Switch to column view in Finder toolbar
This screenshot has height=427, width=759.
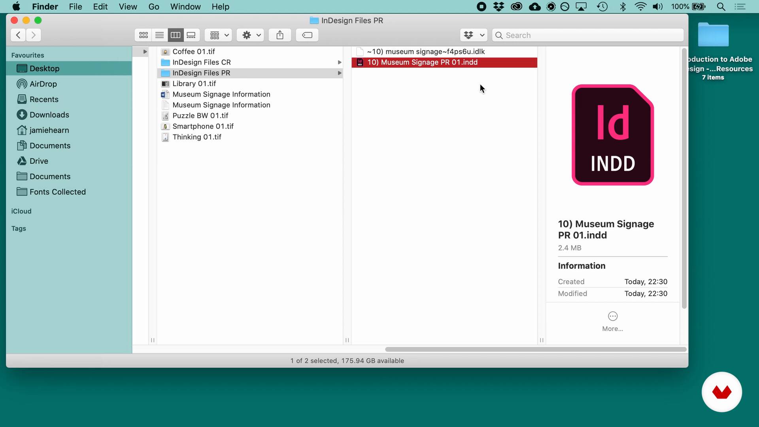click(x=176, y=35)
